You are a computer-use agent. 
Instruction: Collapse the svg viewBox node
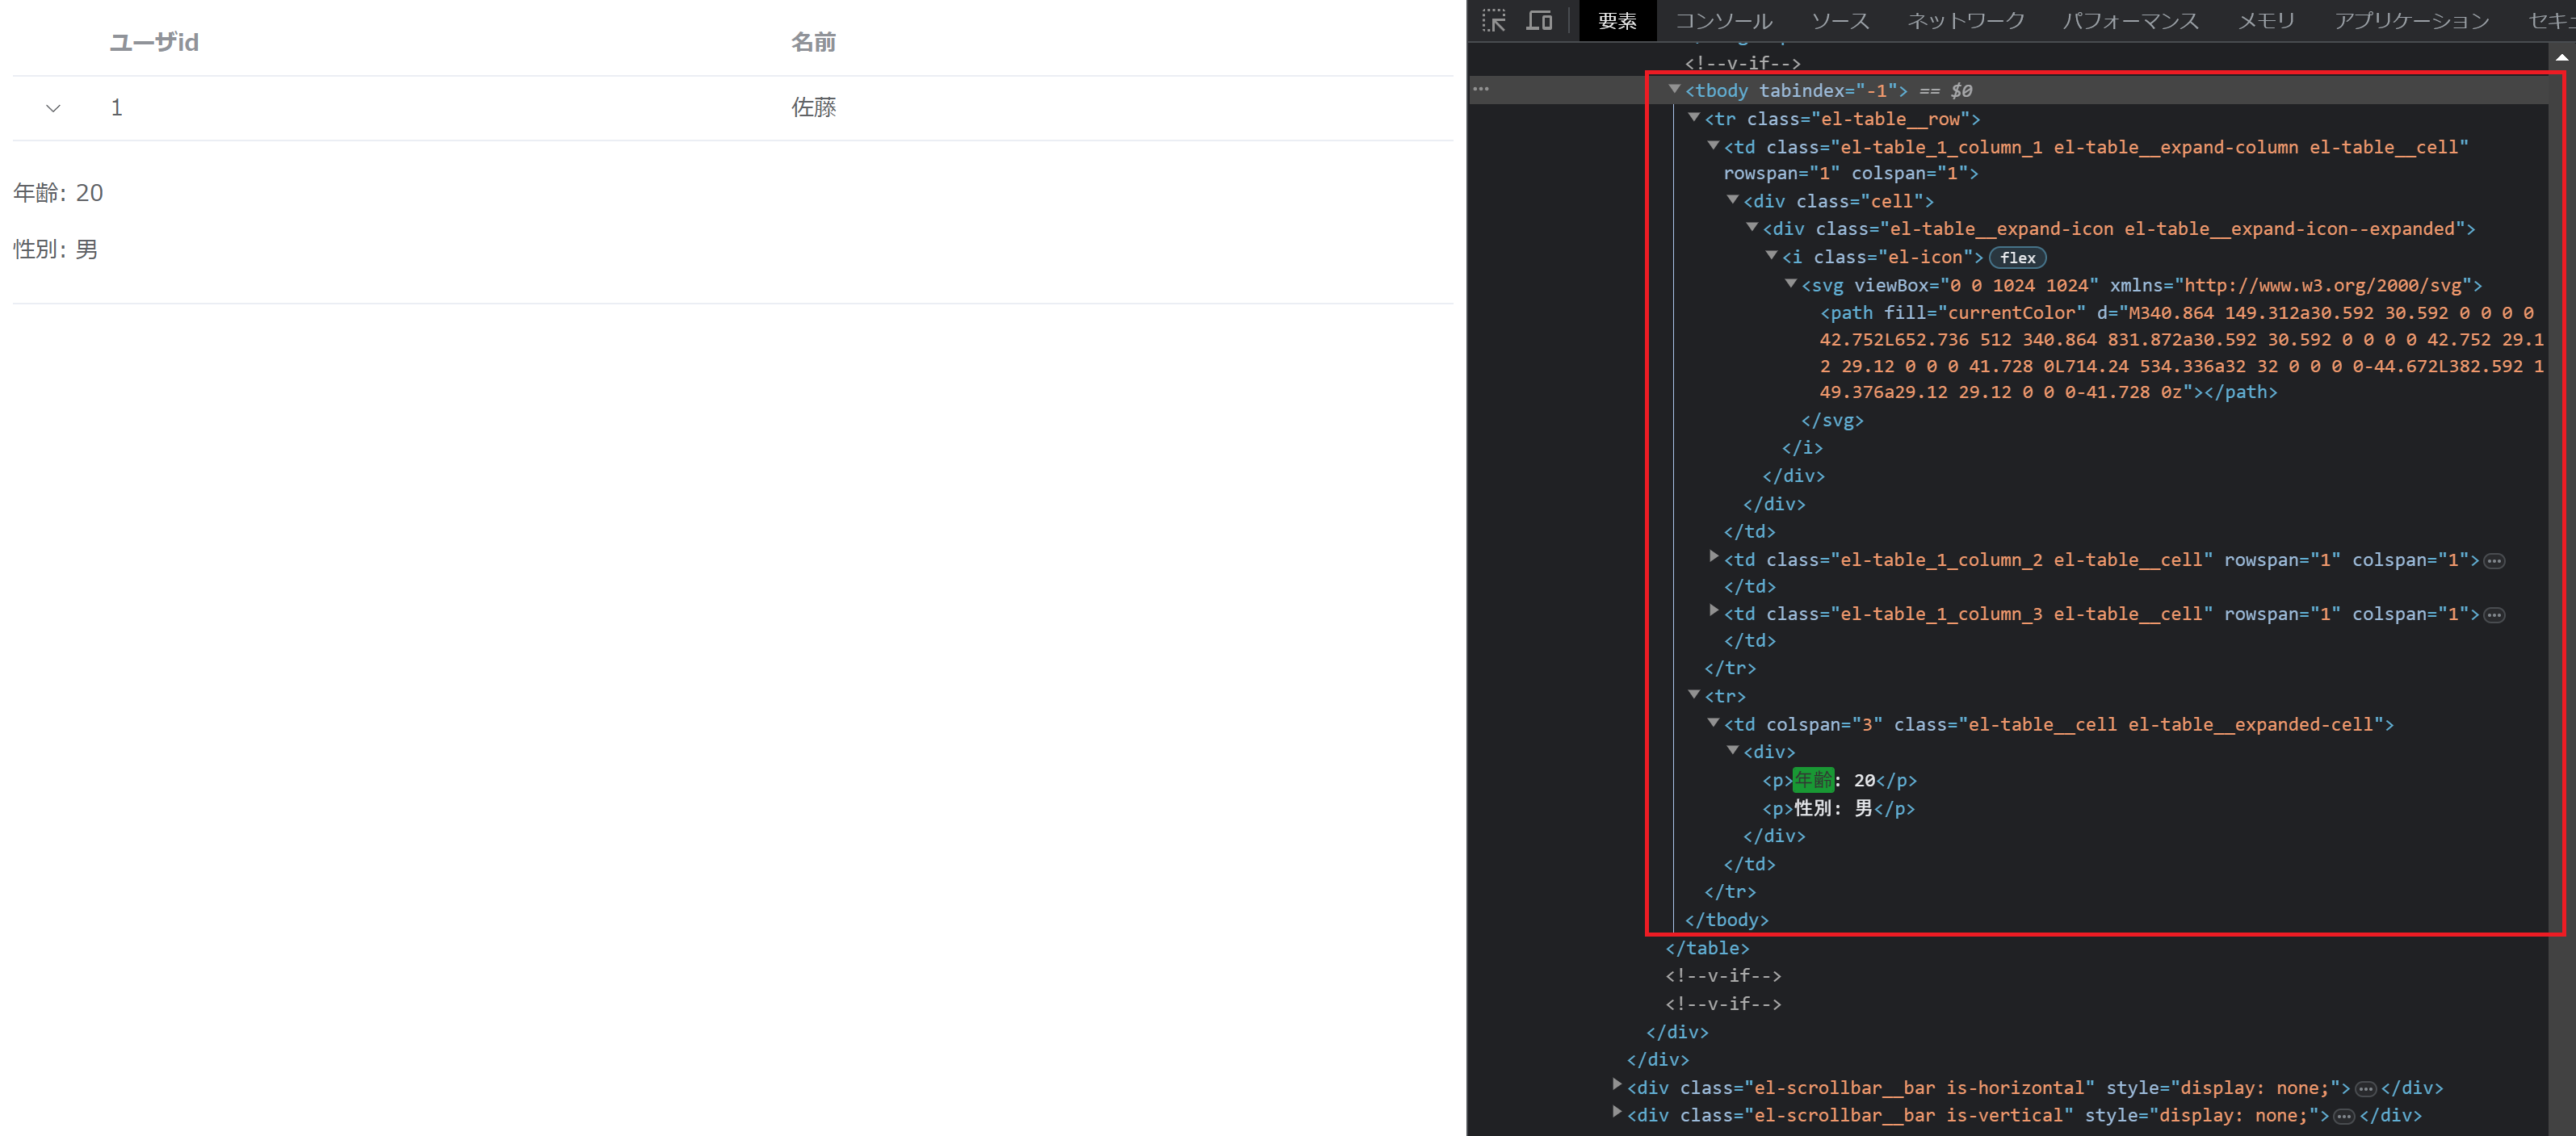click(x=1791, y=285)
